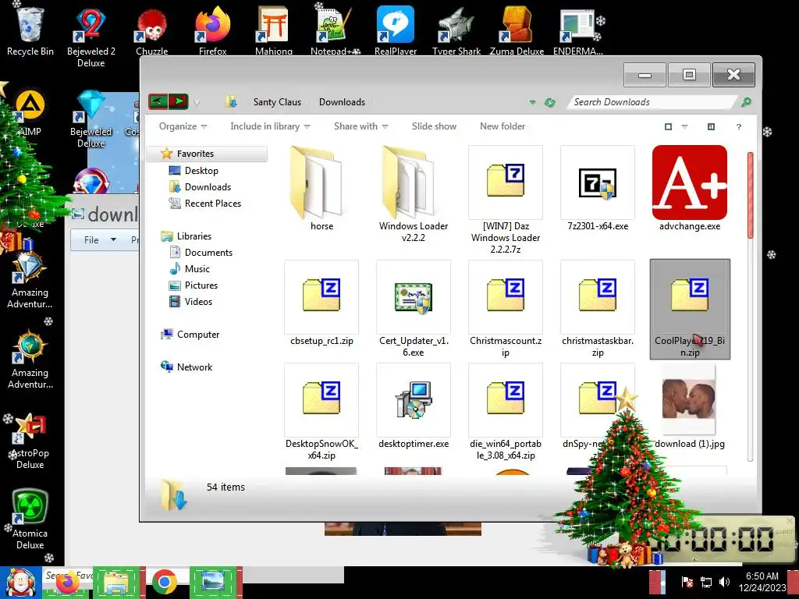The width and height of the screenshot is (799, 599).
Task: Open address bar history dropdown
Action: [x=532, y=102]
